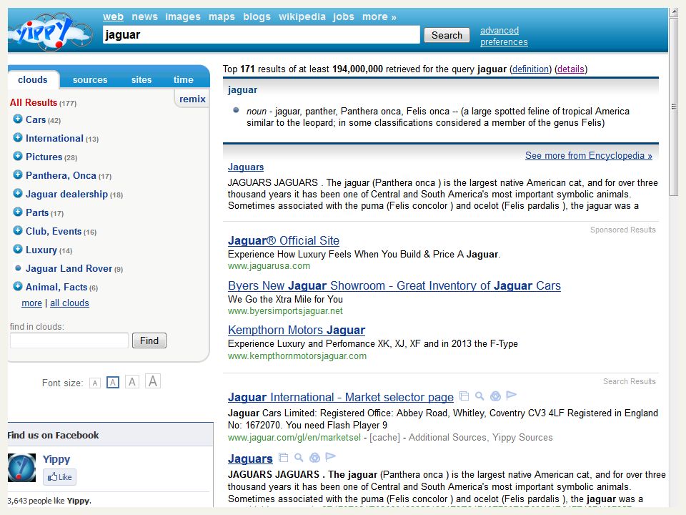
Task: Click the vertical scrollbar thumb
Action: click(673, 107)
